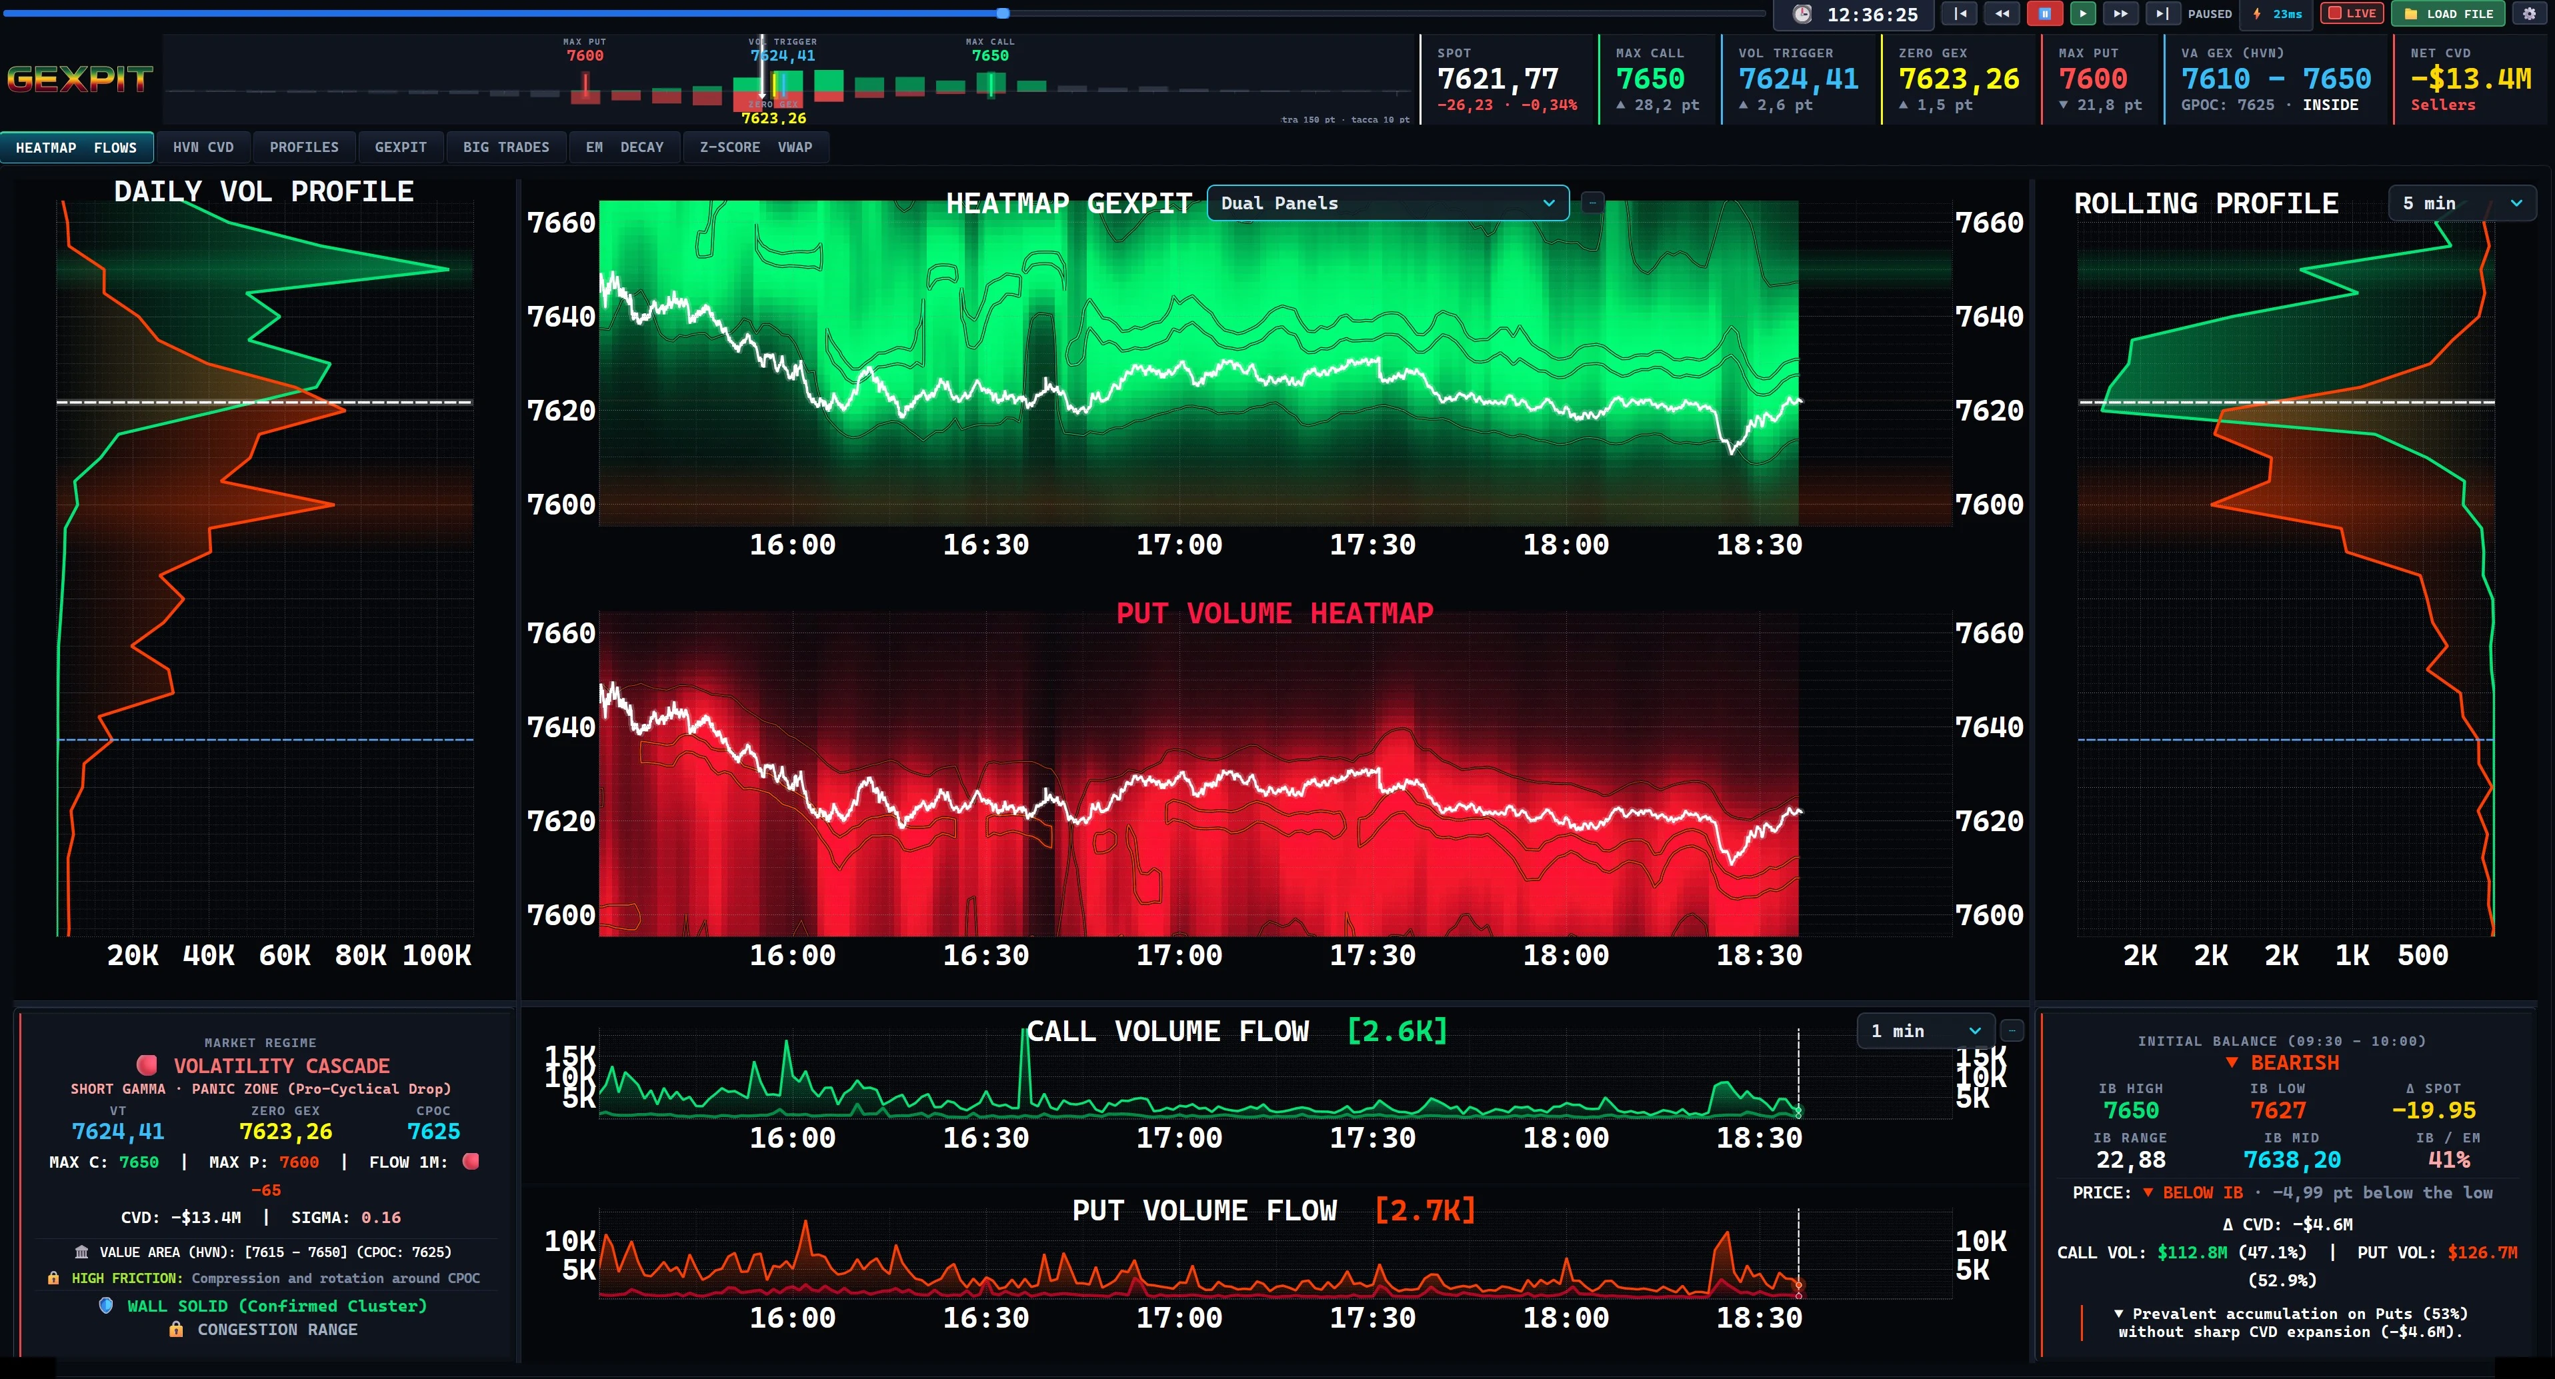Click the VA GEX 7610 – 7650 value
This screenshot has height=1379, width=2555.
[2276, 79]
